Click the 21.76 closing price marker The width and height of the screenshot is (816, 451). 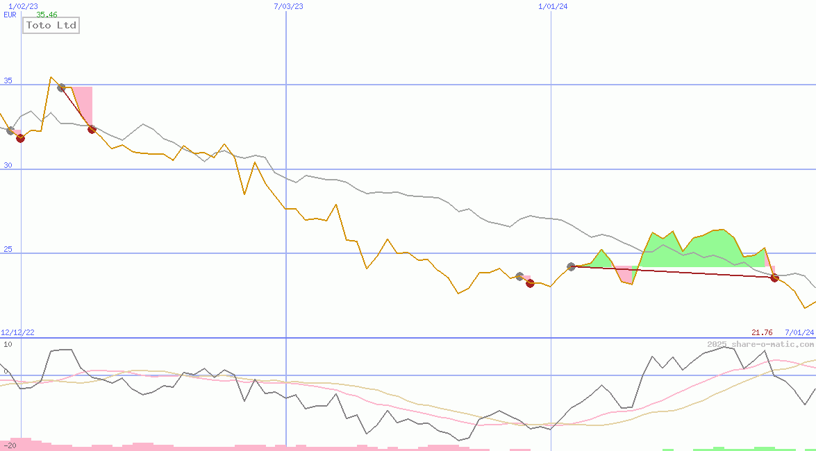pyautogui.click(x=760, y=332)
